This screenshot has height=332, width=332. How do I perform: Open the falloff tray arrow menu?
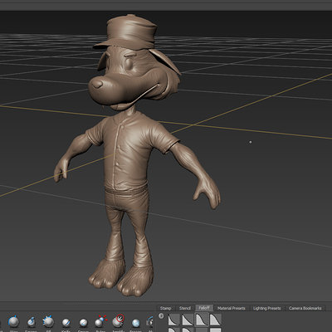pos(161,315)
